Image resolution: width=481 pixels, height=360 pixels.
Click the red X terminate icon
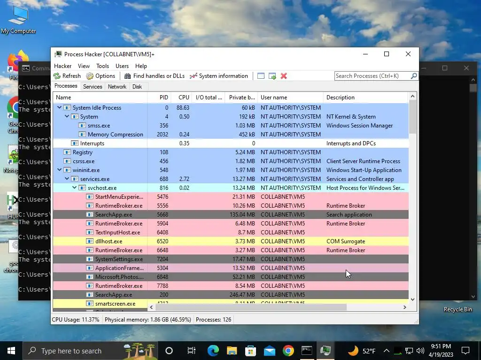point(284,76)
